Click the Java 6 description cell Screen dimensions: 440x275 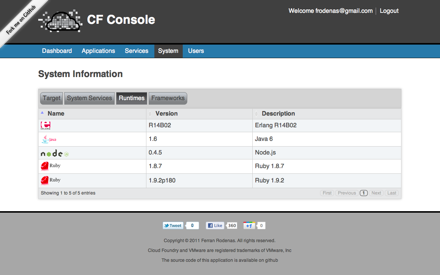pyautogui.click(x=327, y=139)
